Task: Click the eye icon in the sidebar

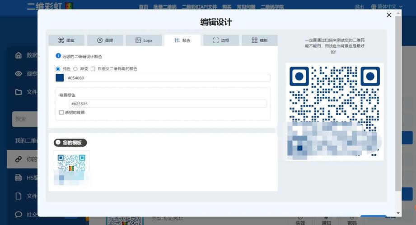Action: (19, 73)
